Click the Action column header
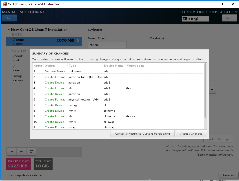Screen dimensions: 239x181 click(x=56, y=66)
